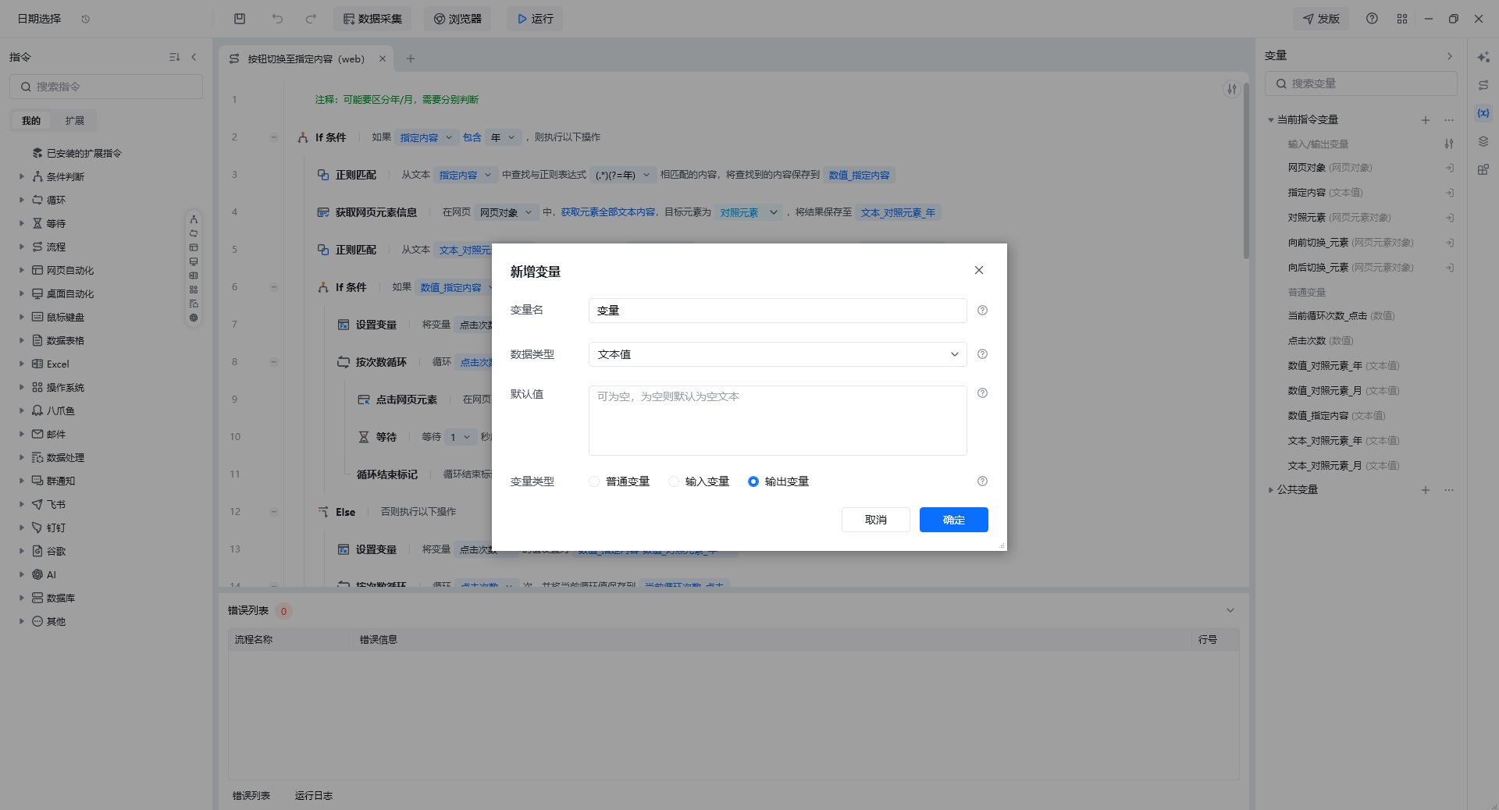1499x810 pixels.
Task: Expand the 条件判断 category
Action: click(x=22, y=176)
